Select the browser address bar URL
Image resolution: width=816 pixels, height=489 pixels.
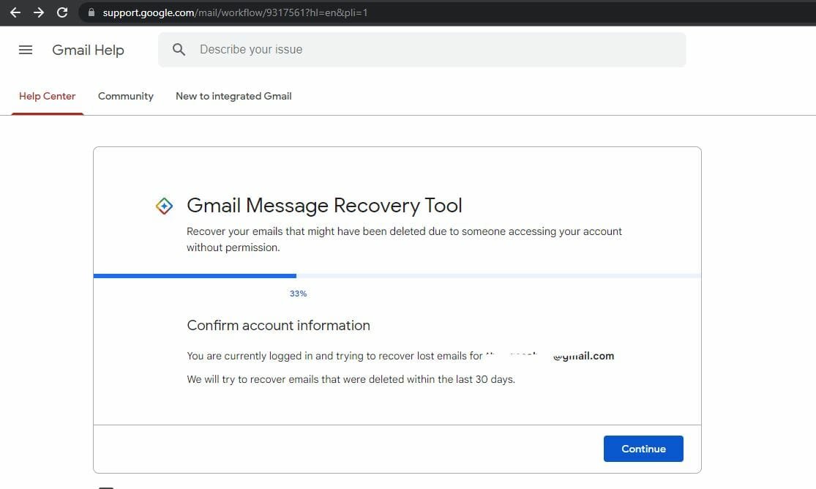(235, 12)
